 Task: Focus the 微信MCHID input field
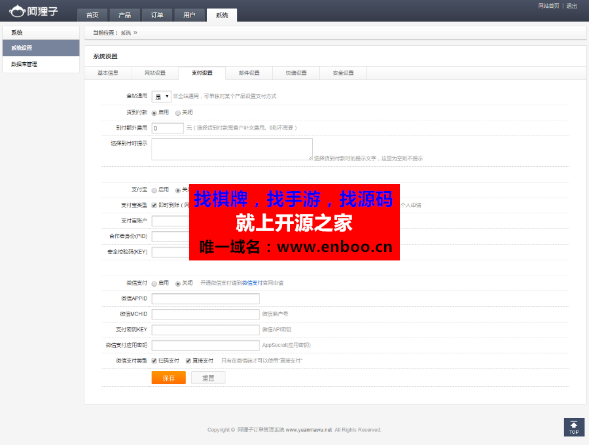(205, 314)
